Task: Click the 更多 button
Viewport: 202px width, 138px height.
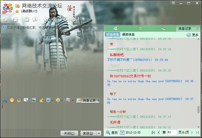Action: click(195, 35)
